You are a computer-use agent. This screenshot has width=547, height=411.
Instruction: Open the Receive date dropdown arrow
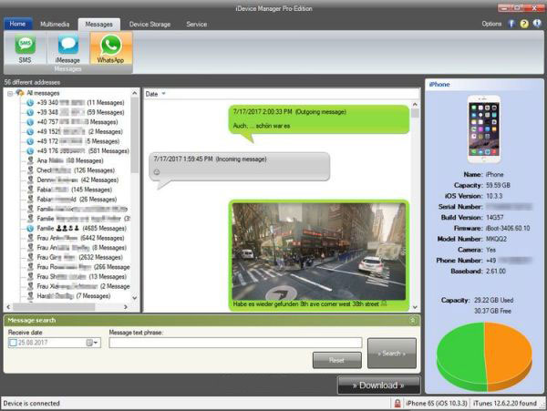96,343
